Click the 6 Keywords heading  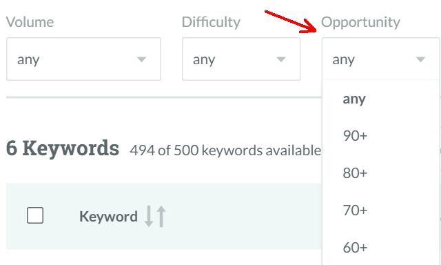(x=63, y=148)
